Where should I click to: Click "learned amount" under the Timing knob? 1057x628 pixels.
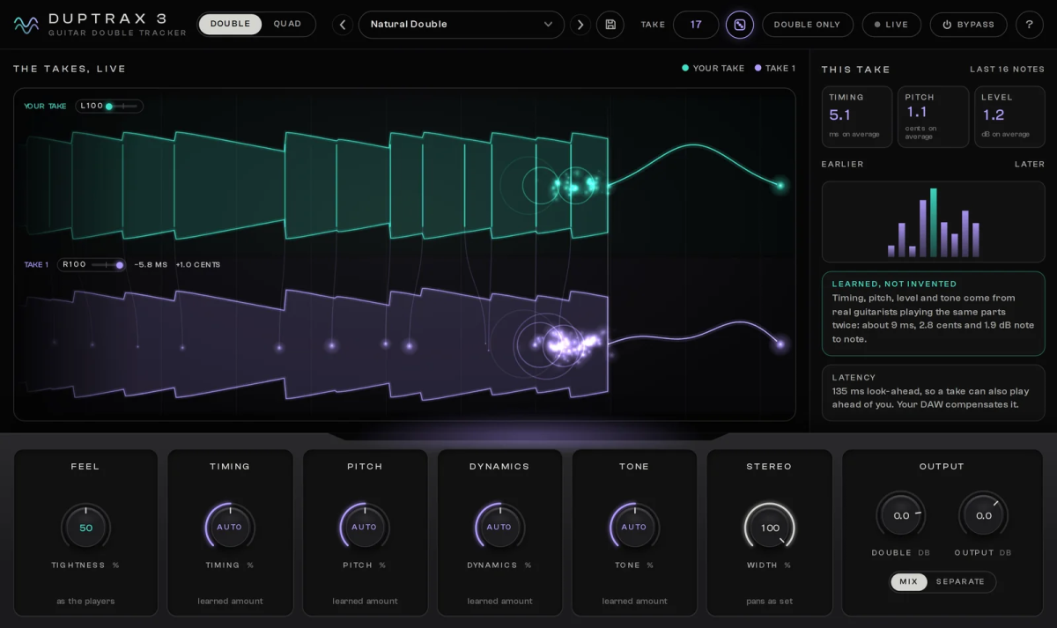click(x=230, y=602)
